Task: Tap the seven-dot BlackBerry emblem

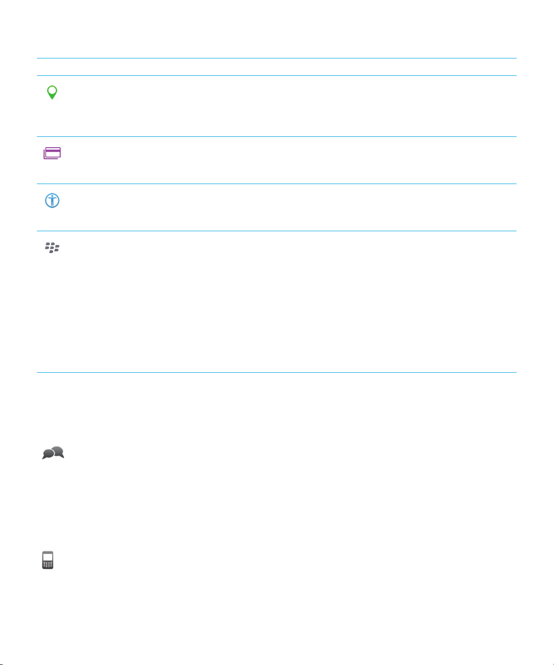Action: coord(52,248)
